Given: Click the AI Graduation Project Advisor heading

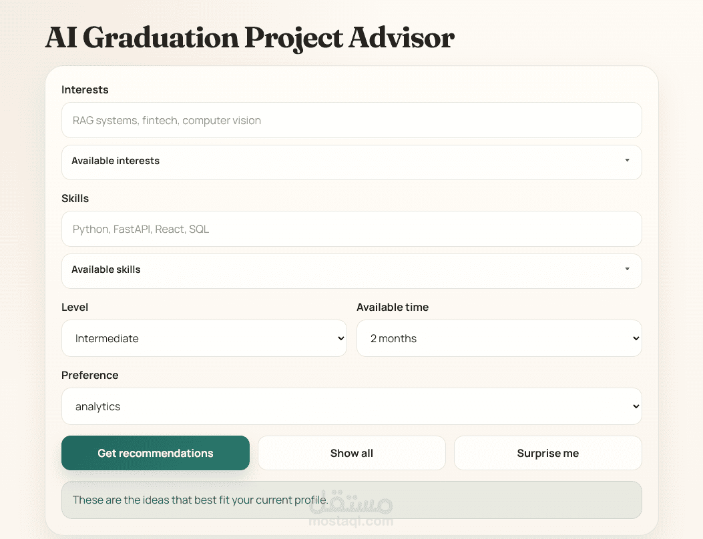Looking at the screenshot, I should pos(250,37).
